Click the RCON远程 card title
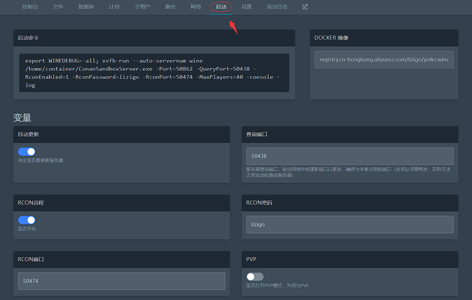472x300 pixels. (x=31, y=203)
